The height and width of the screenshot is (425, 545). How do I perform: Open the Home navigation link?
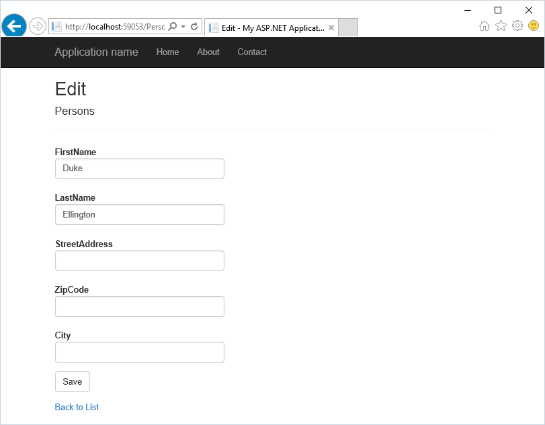(167, 52)
